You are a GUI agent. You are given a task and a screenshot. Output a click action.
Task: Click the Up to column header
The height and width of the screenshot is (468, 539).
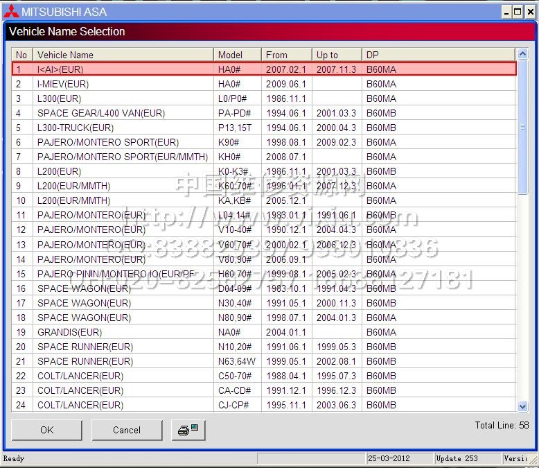coord(336,55)
